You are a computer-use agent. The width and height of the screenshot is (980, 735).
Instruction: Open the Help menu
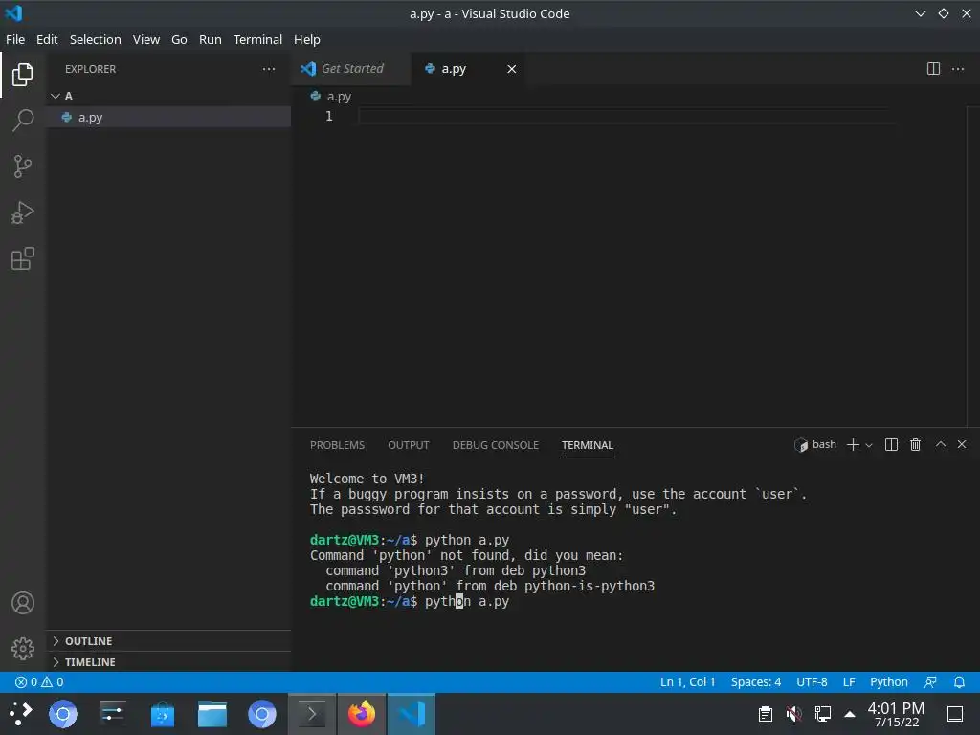click(x=307, y=39)
